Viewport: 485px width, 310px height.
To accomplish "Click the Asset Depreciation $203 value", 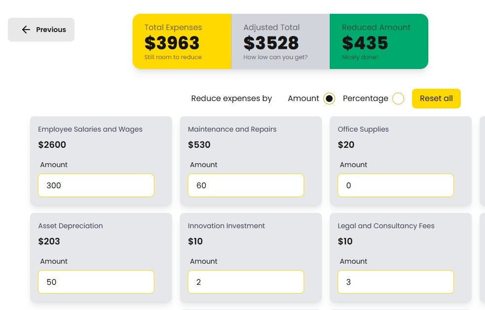I will [49, 241].
